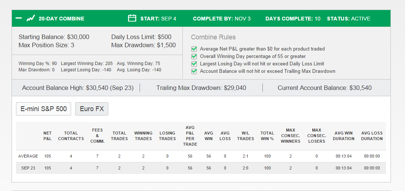Click the STATUS: ACTIVE label

348,19
